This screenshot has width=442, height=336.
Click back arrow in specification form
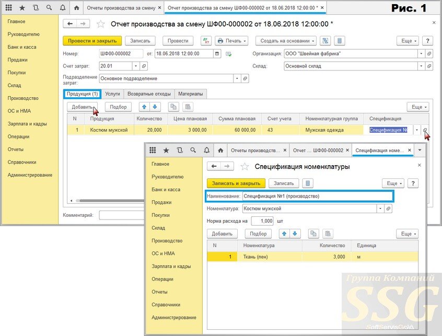coord(214,166)
